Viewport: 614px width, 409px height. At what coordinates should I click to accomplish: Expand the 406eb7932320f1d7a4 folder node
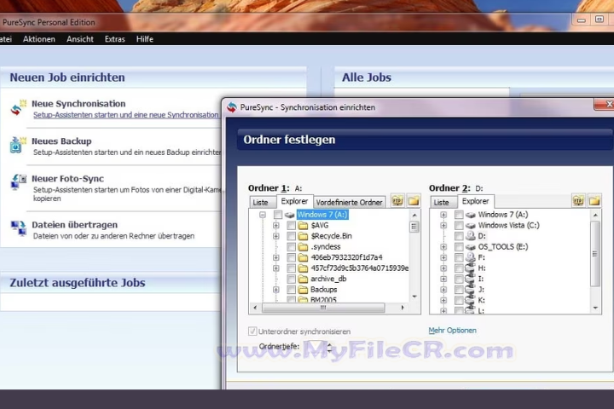(276, 257)
